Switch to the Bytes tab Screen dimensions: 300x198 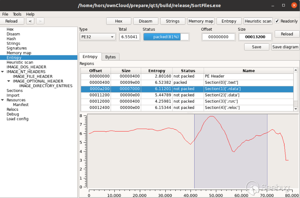coord(110,57)
